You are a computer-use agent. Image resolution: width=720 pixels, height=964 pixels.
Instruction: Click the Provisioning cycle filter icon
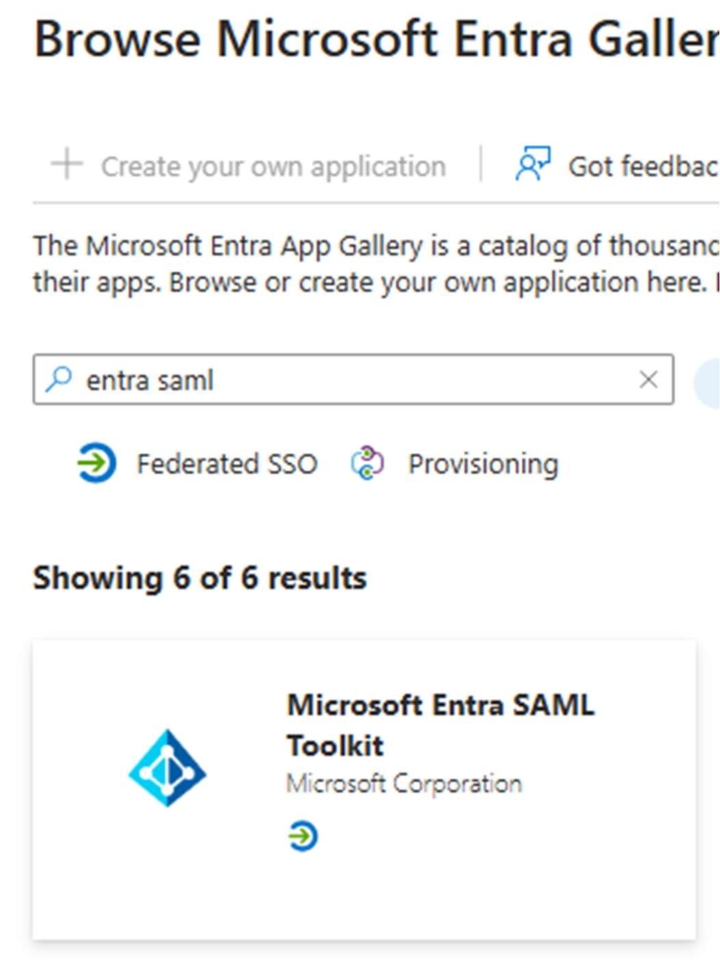368,464
